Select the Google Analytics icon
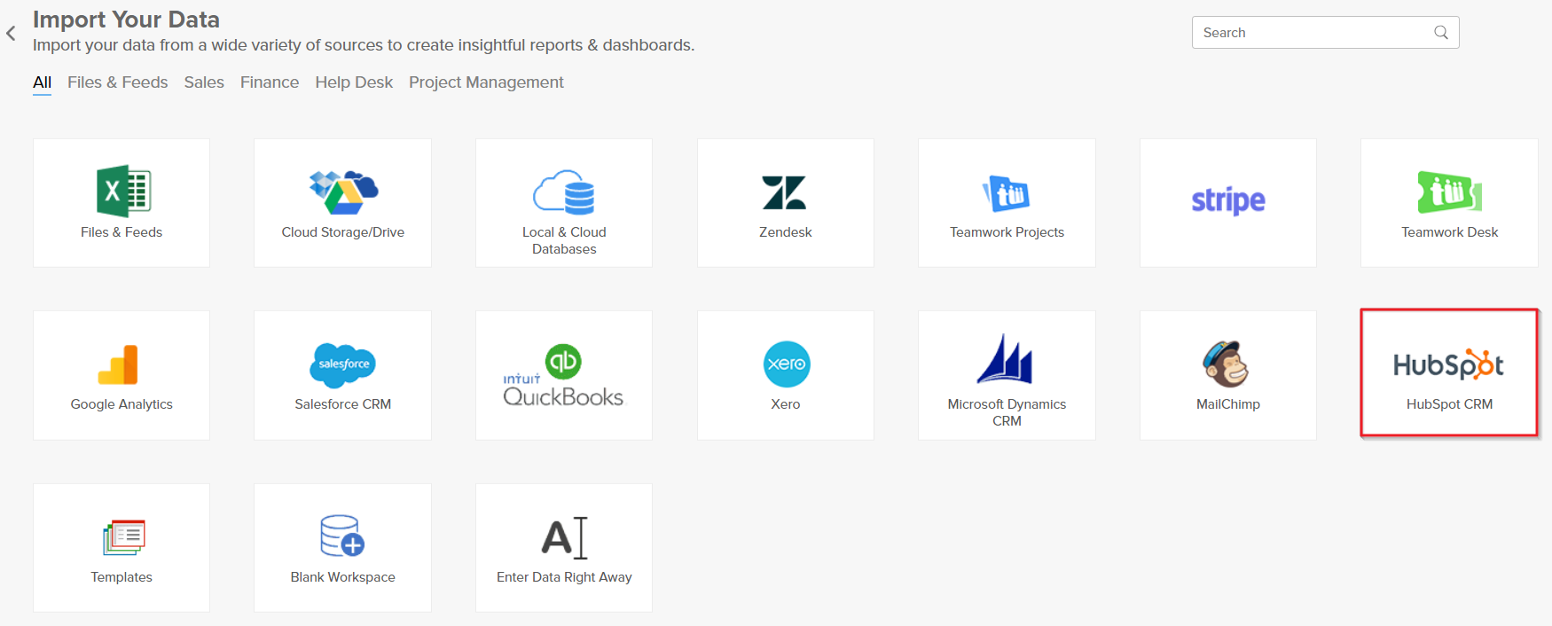The width and height of the screenshot is (1552, 626). tap(119, 364)
